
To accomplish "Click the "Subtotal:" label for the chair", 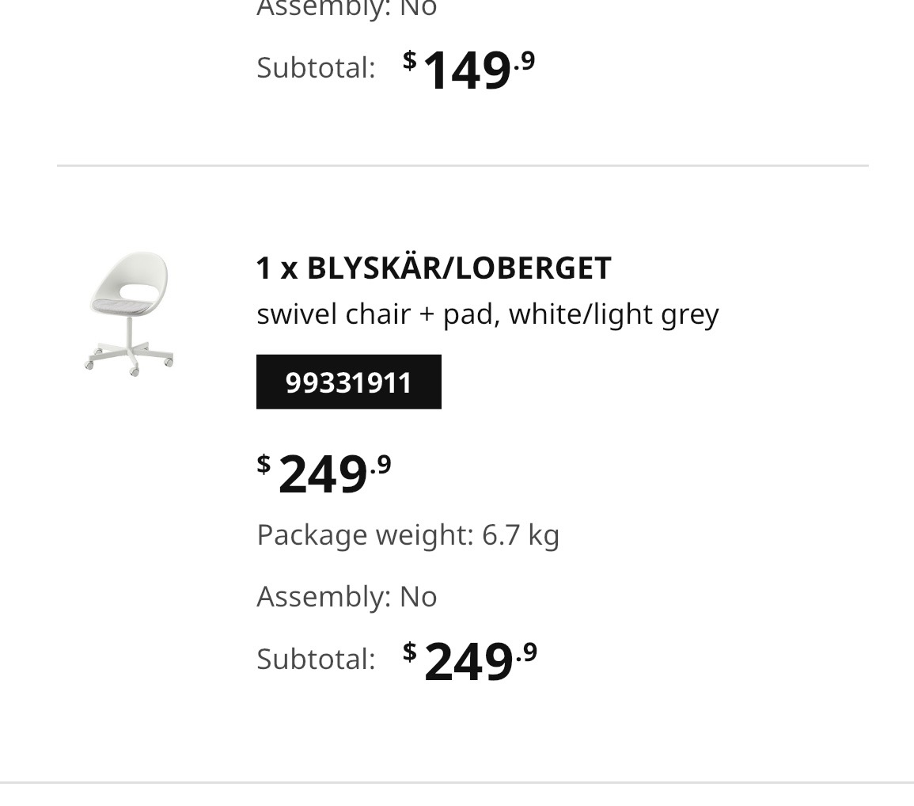I will [316, 659].
